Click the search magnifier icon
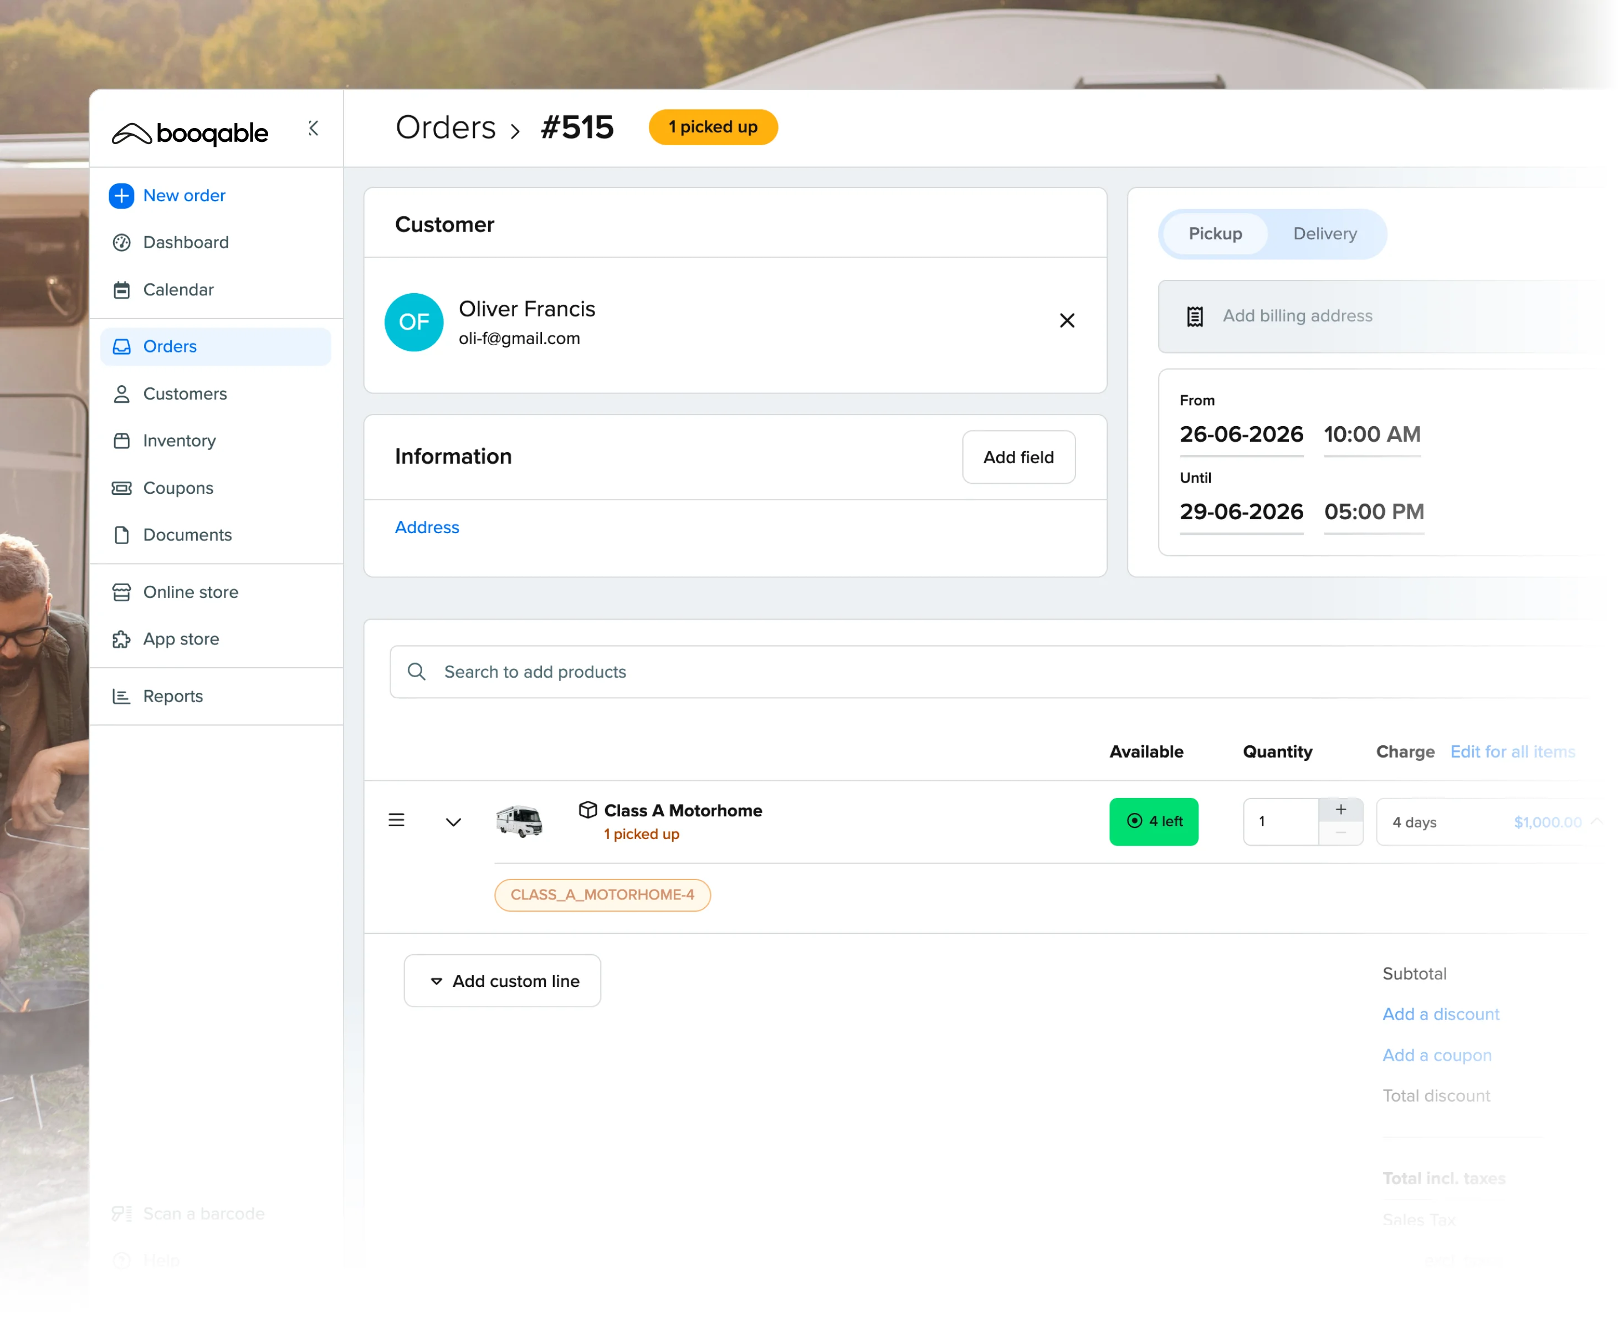Screen dimensions: 1618x1330 coord(417,673)
